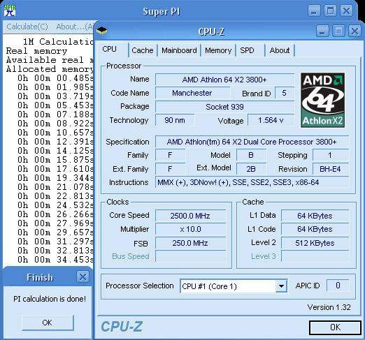This screenshot has height=340, width=365.
Task: Open the SPD tab
Action: click(x=247, y=50)
